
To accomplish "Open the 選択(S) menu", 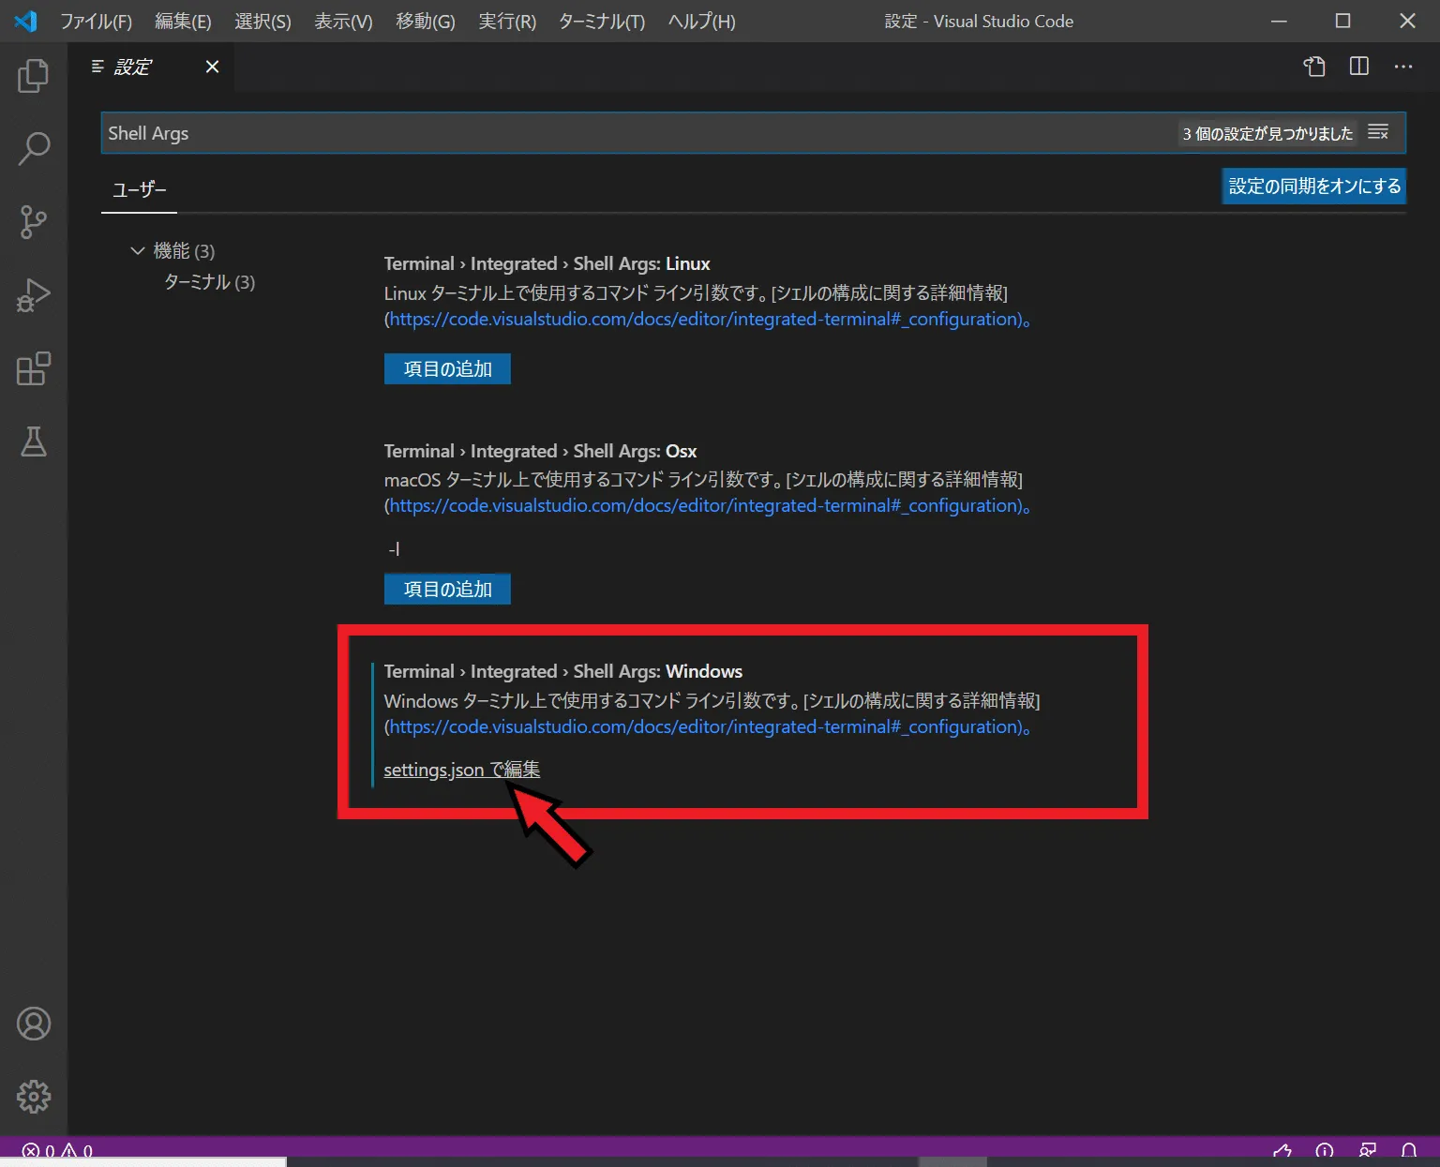I will pos(262,21).
